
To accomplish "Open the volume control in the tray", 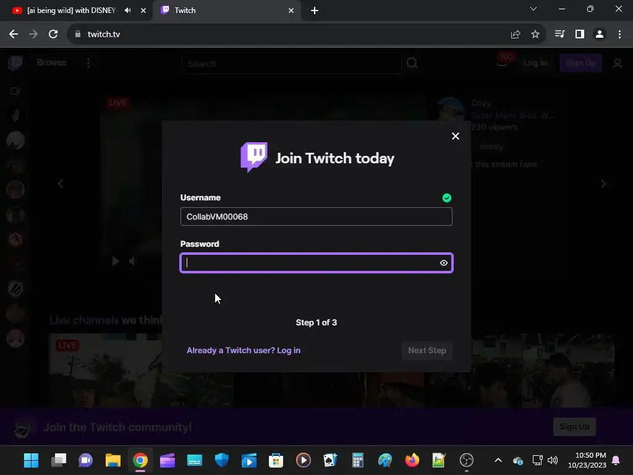I will click(x=553, y=460).
